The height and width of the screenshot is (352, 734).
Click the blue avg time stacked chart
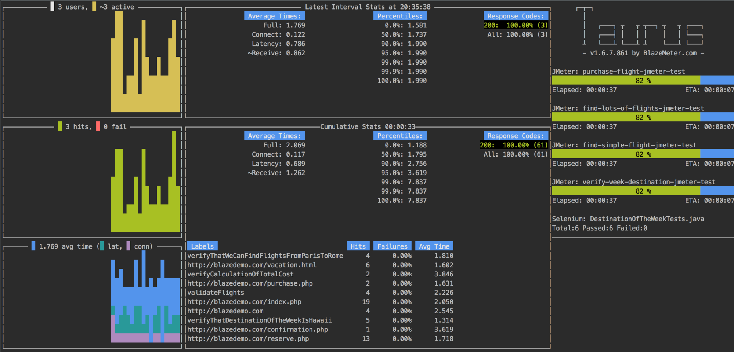click(x=146, y=297)
